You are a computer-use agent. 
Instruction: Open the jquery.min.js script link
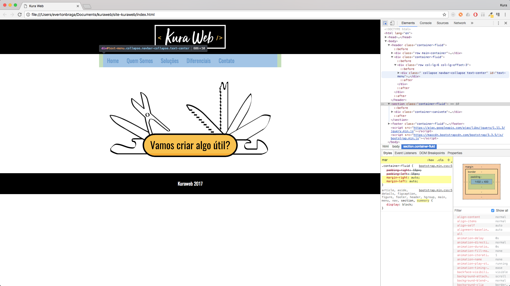(x=448, y=129)
